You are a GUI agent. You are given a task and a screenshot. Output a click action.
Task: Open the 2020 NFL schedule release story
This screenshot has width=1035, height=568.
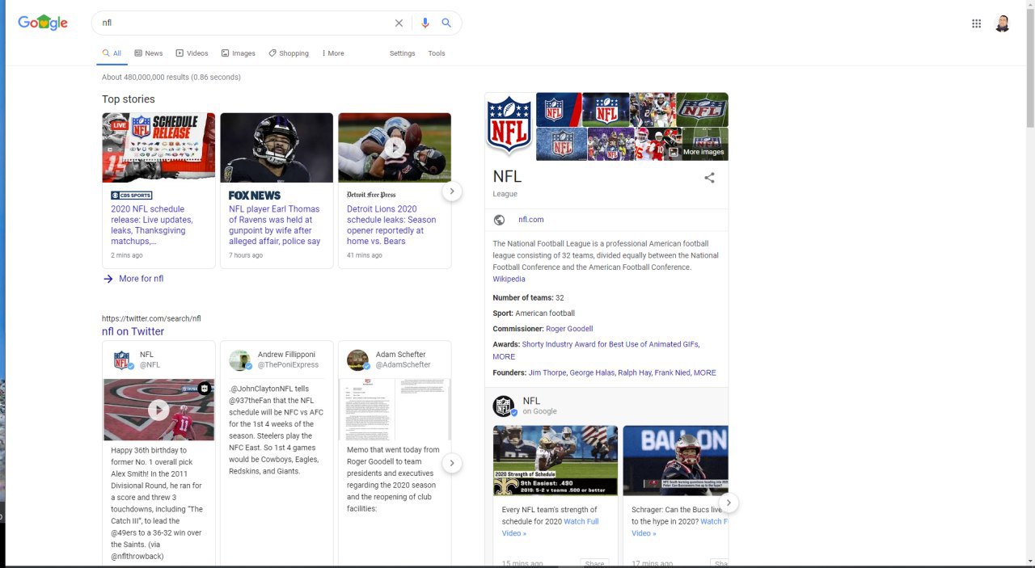(x=152, y=225)
